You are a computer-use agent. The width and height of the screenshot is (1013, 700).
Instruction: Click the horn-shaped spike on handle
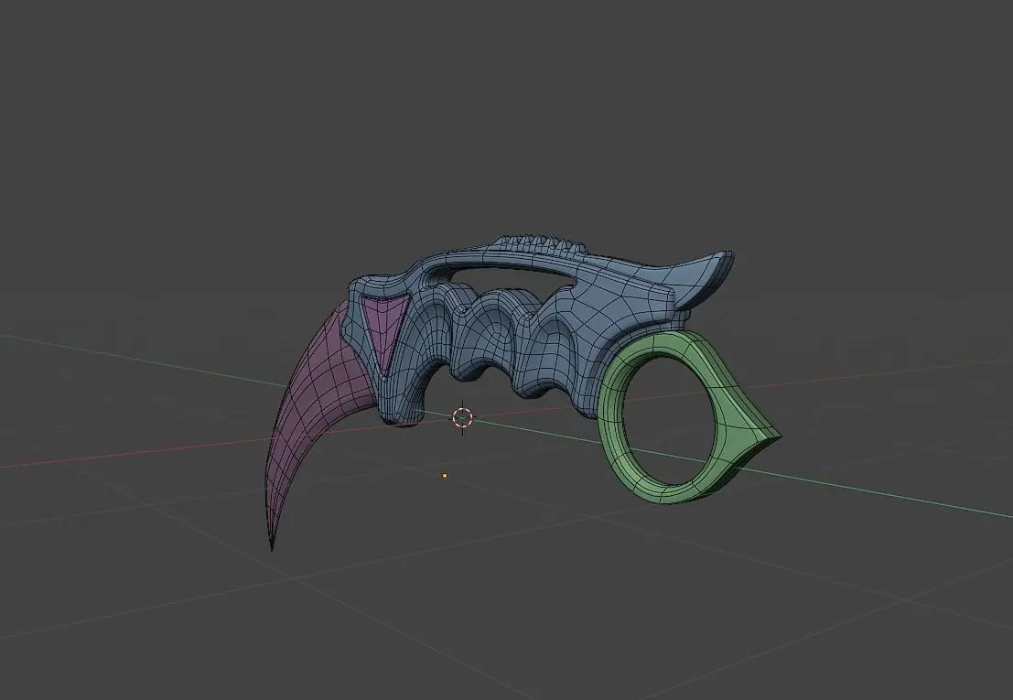pyautogui.click(x=700, y=277)
